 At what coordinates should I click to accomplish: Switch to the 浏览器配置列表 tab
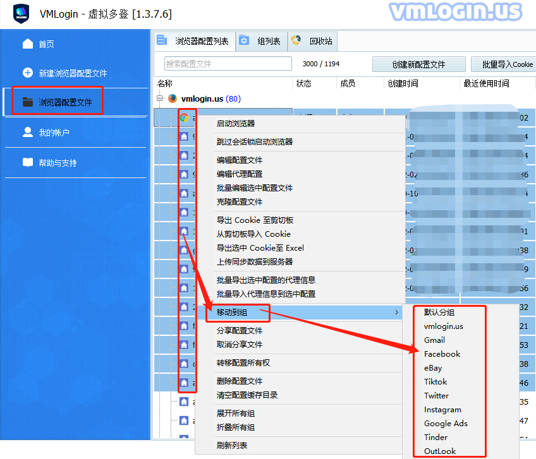[195, 41]
